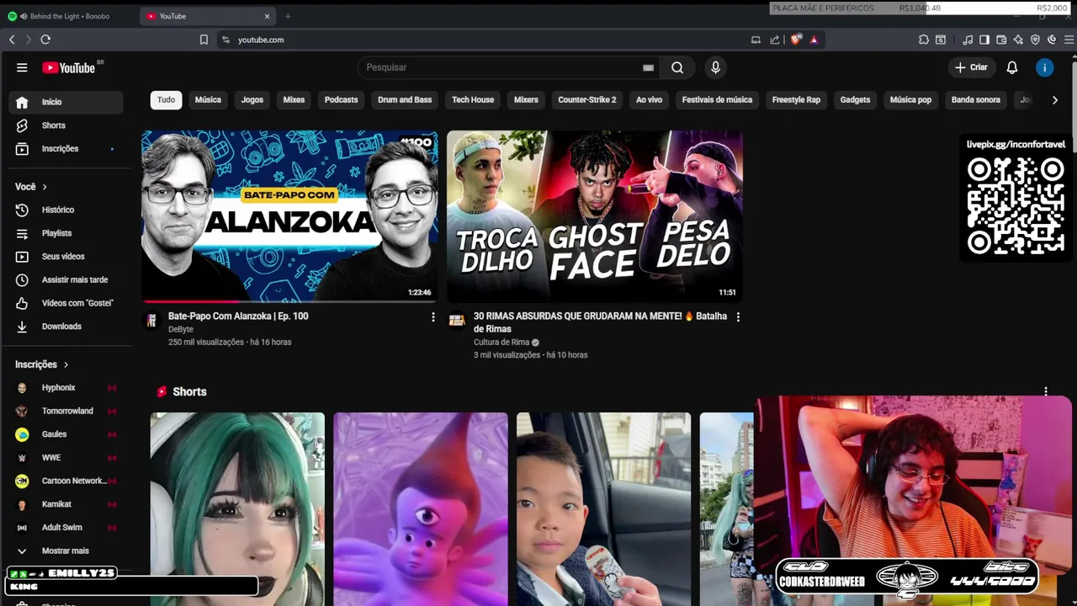
Task: Open Playlists in sidebar
Action: 66,233
